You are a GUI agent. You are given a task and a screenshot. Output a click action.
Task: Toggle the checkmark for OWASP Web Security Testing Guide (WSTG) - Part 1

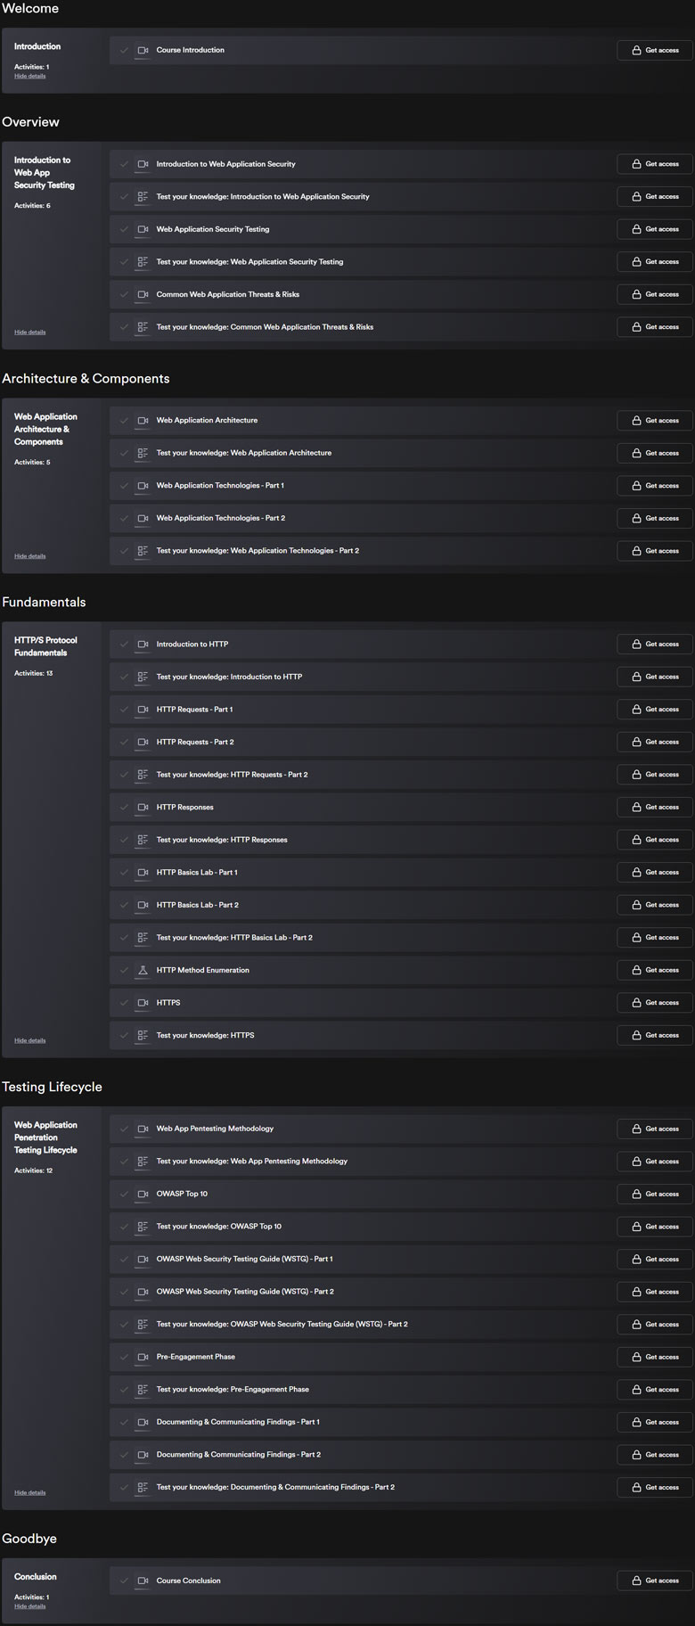point(124,1259)
